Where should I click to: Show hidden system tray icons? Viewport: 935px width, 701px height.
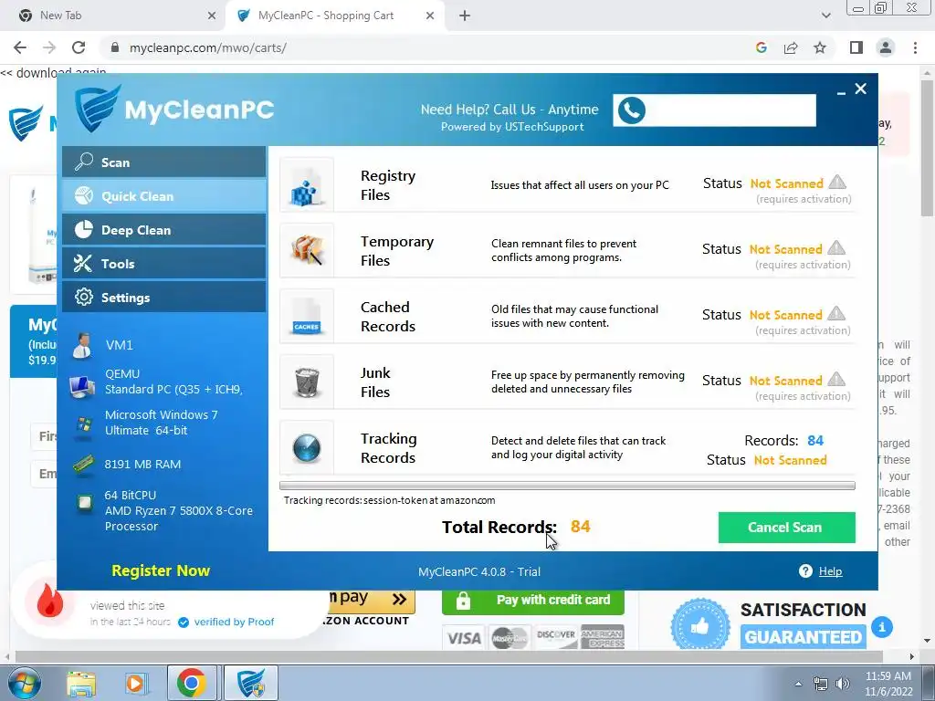click(798, 684)
